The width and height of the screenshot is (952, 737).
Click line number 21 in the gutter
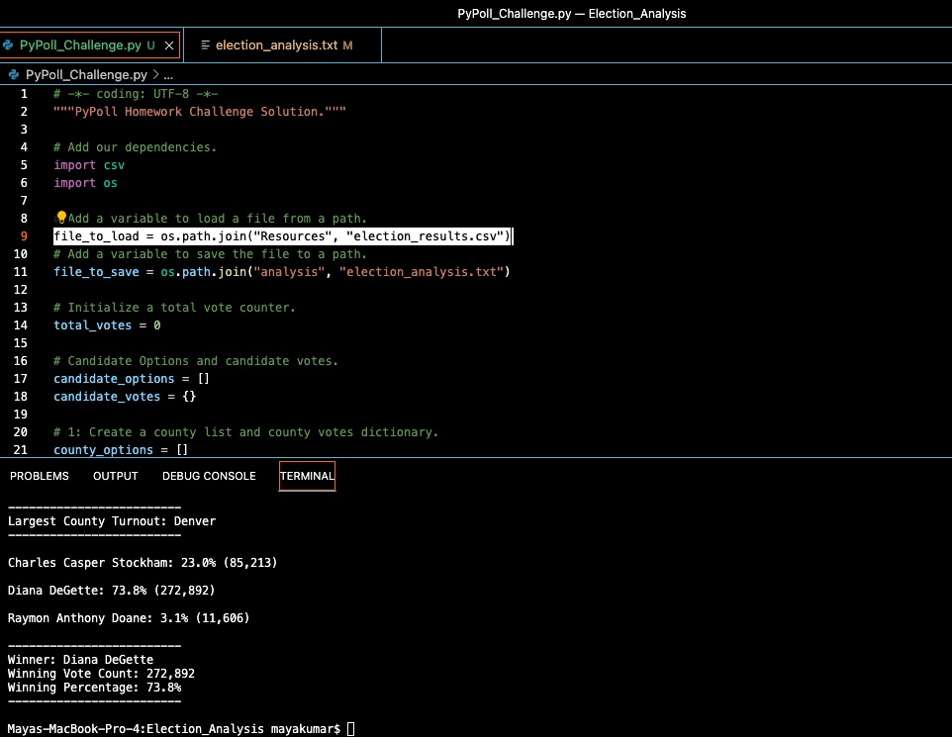click(21, 450)
